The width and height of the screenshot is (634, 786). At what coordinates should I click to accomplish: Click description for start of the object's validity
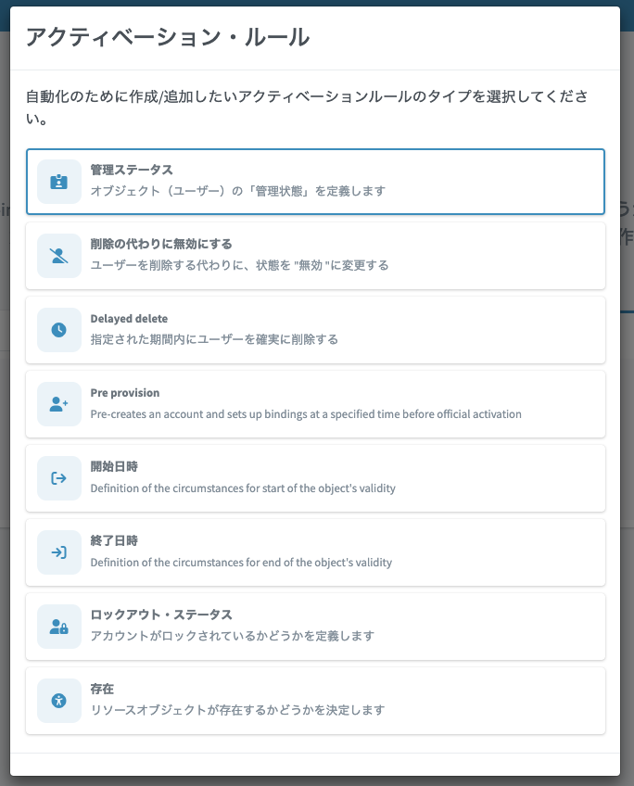[243, 488]
